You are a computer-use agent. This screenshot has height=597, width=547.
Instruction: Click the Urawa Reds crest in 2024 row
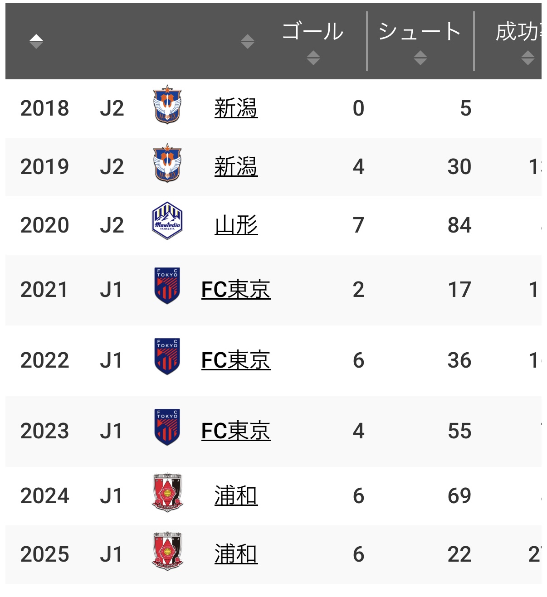[x=167, y=492]
